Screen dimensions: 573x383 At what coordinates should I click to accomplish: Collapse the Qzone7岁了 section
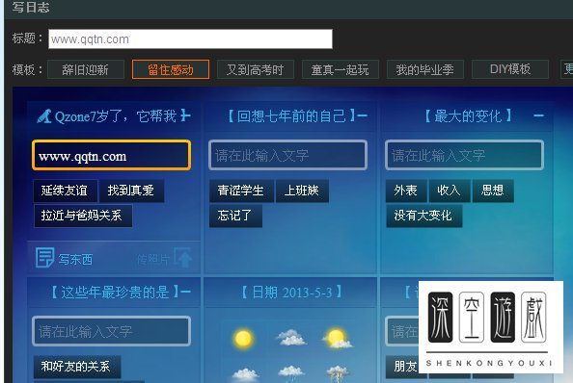point(186,115)
